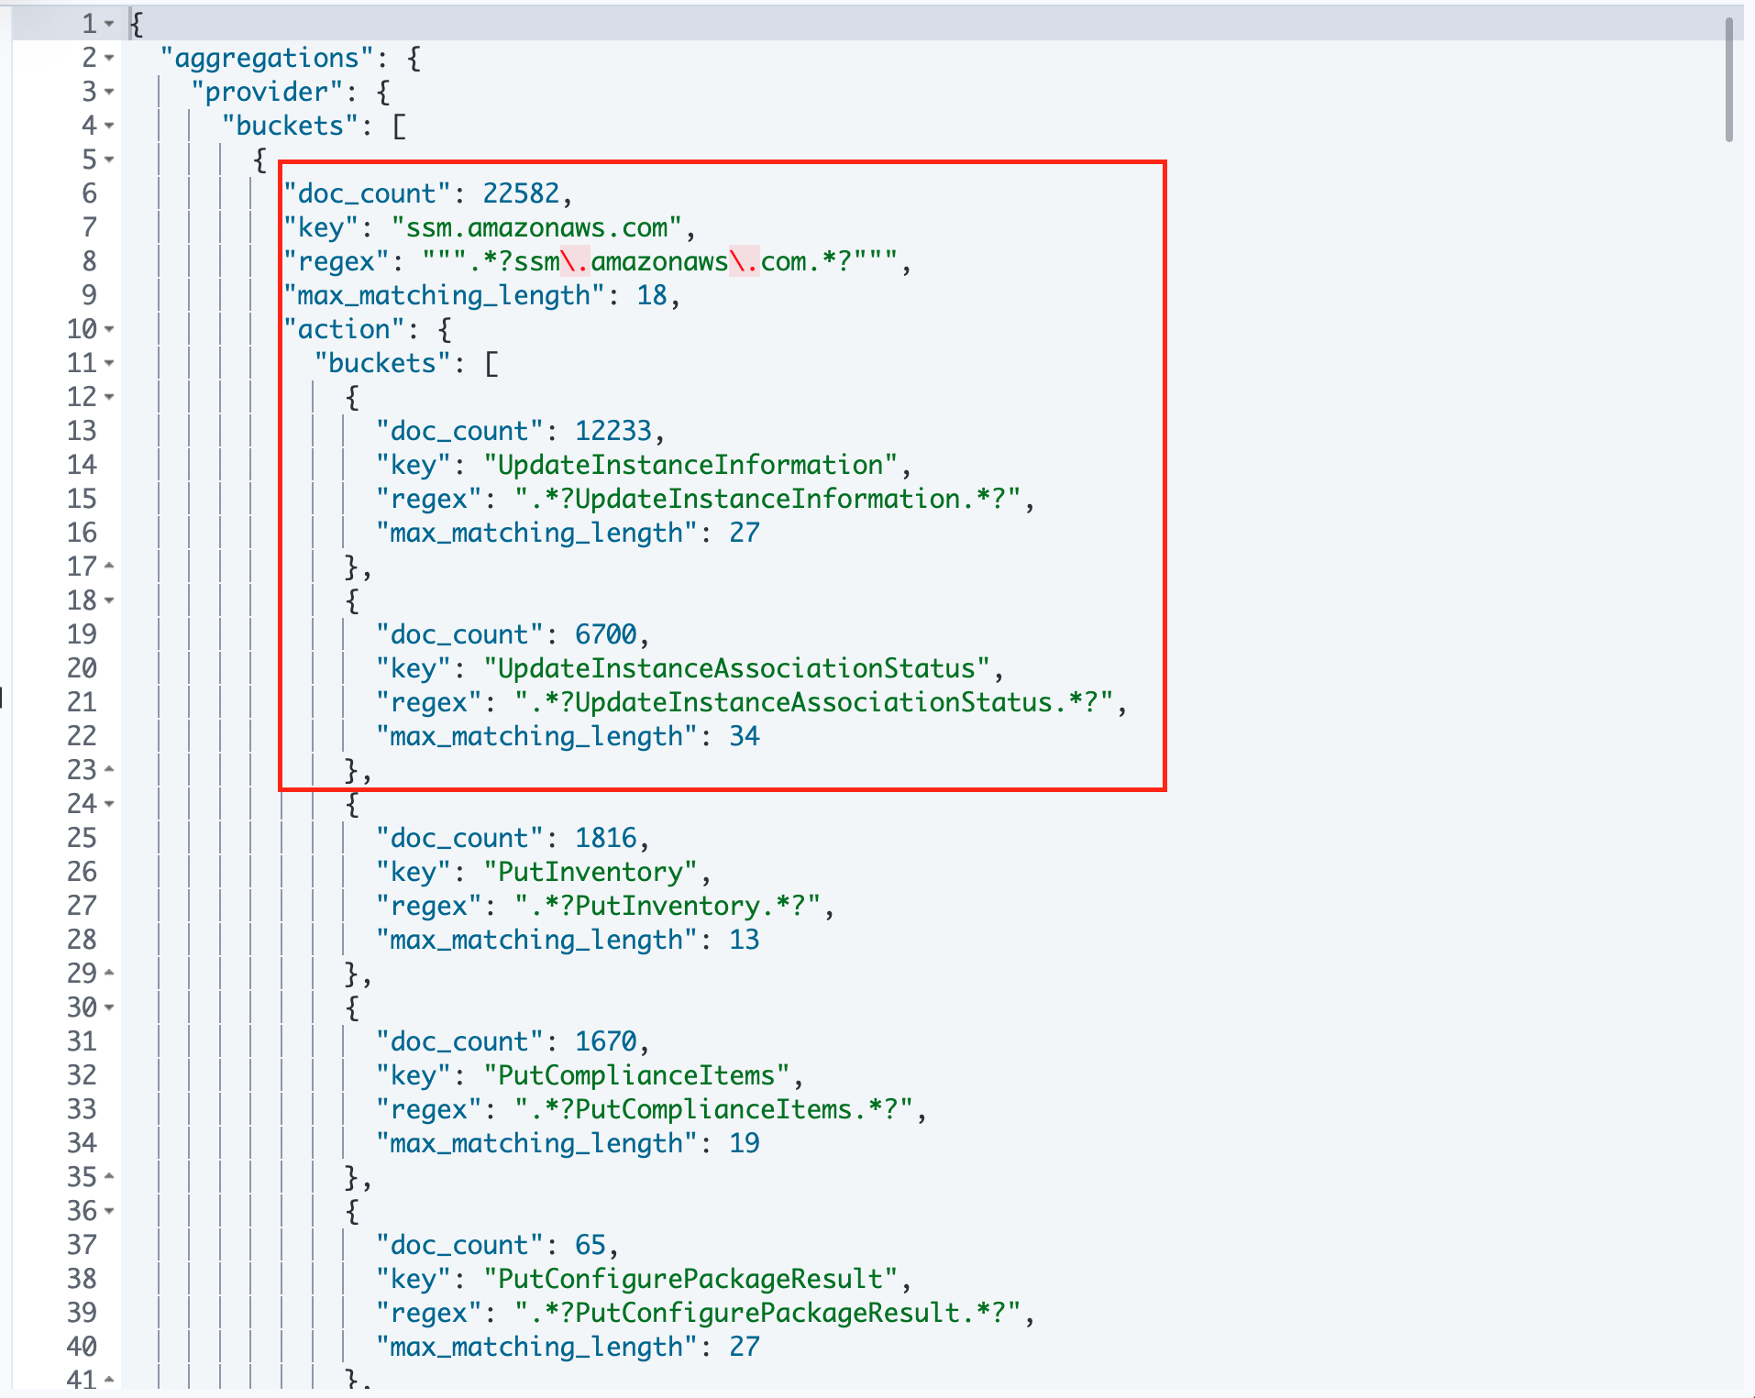Click the doc_count value 65
1755x1398 pixels.
(591, 1245)
